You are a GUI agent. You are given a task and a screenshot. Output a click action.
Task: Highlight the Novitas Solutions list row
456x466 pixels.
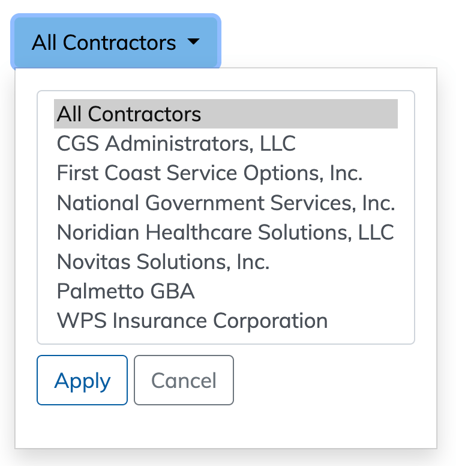pos(163,261)
